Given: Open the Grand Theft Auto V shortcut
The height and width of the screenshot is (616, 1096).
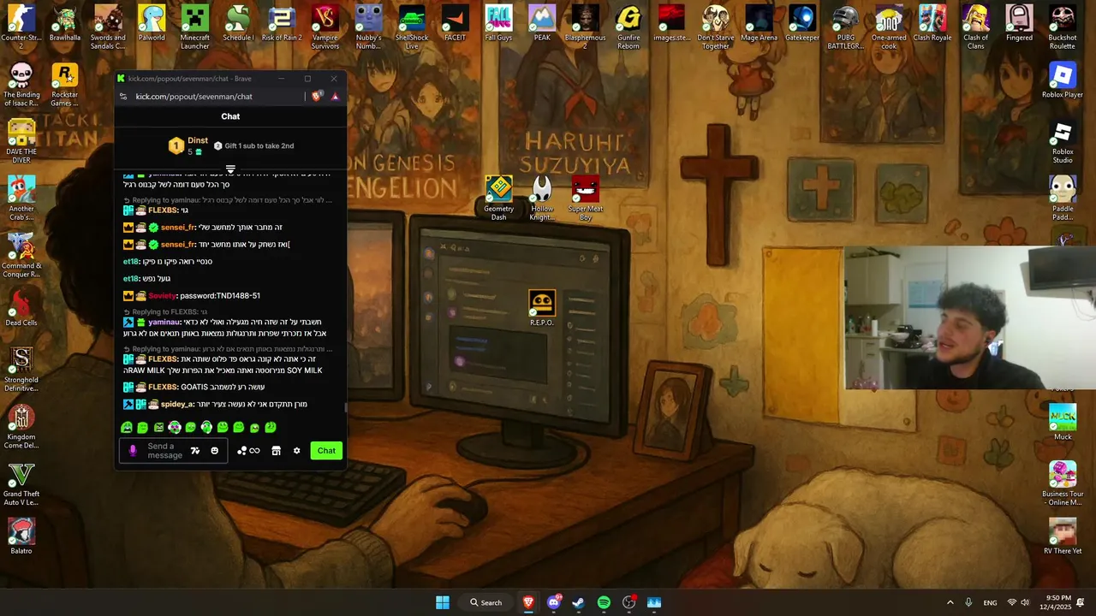Looking at the screenshot, I should pyautogui.click(x=21, y=483).
